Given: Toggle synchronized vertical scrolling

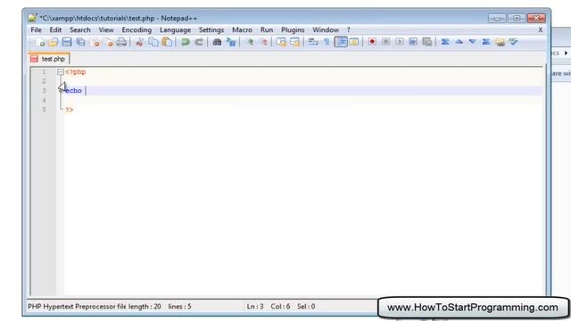Looking at the screenshot, I should (x=281, y=42).
